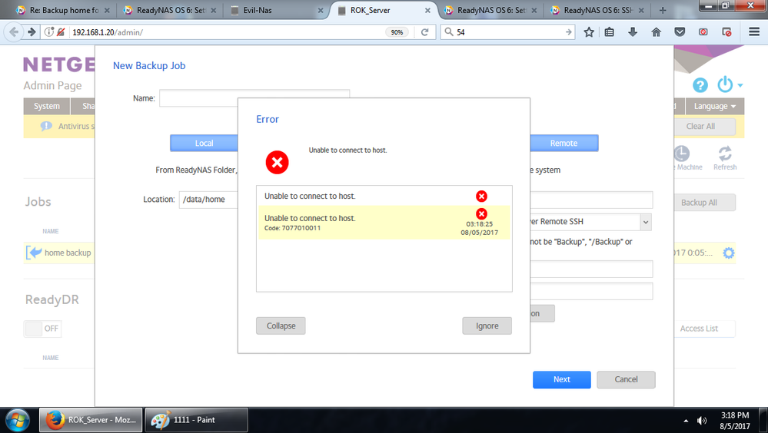This screenshot has width=768, height=433.
Task: Click the help question mark icon
Action: pos(700,85)
